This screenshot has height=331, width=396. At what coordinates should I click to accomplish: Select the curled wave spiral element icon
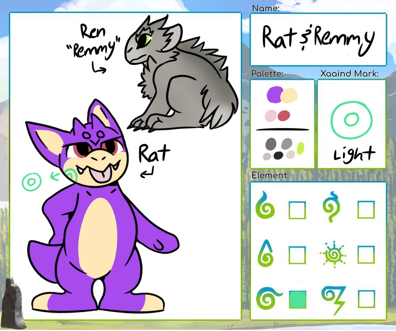point(267,299)
